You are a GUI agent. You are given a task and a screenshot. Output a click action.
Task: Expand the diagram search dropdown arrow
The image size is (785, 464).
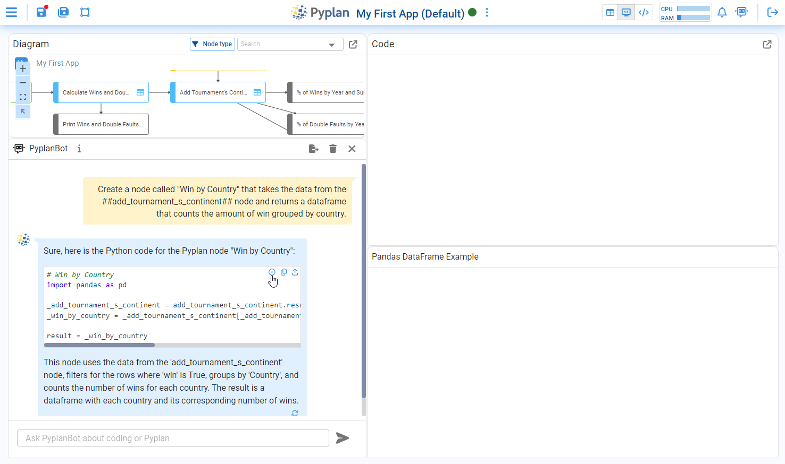(332, 45)
